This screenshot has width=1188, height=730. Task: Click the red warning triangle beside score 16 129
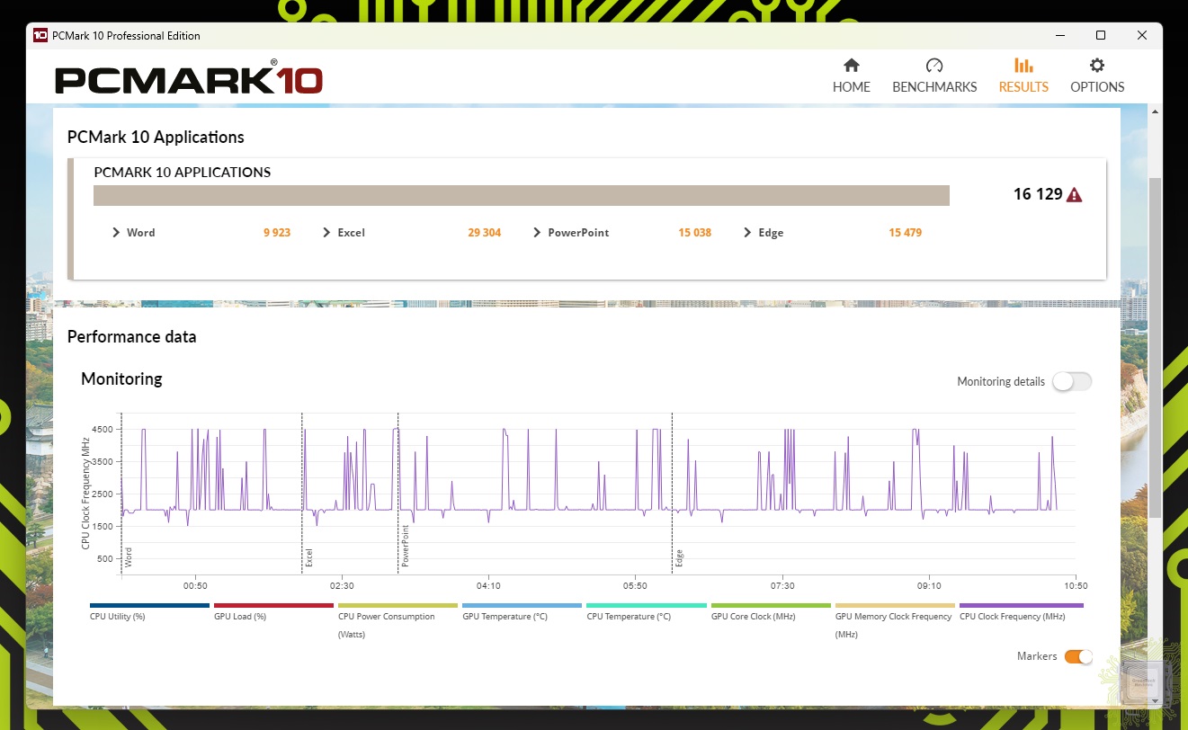[x=1074, y=194]
